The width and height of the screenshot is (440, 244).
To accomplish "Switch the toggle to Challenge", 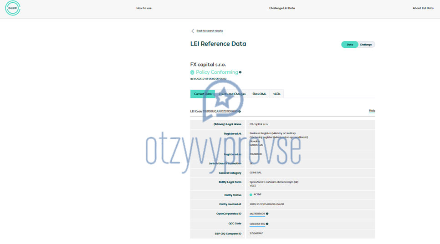I will tap(366, 45).
